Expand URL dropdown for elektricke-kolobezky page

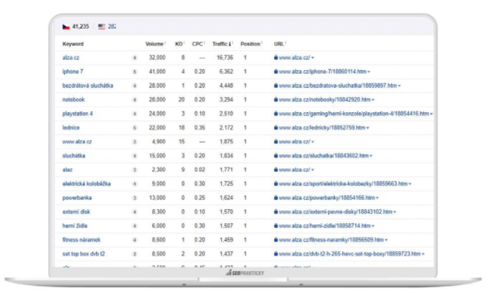(x=410, y=185)
